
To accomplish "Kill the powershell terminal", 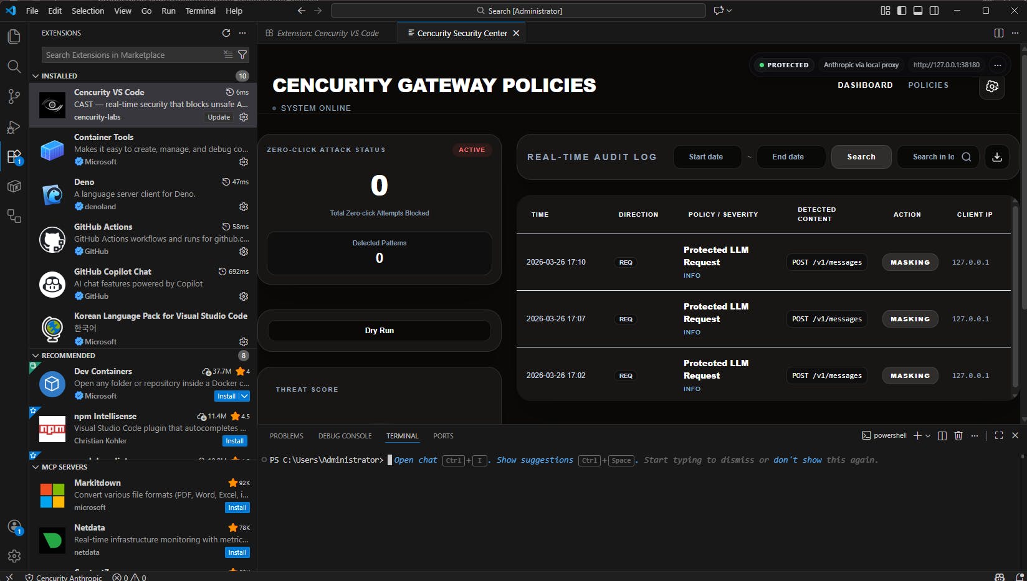I will [958, 436].
